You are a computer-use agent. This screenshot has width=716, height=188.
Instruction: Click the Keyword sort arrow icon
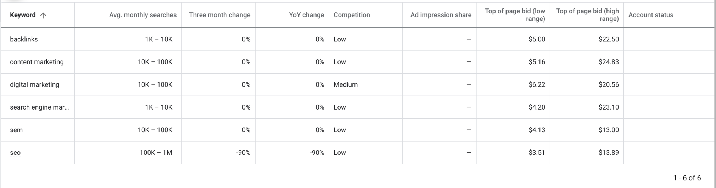coord(43,15)
